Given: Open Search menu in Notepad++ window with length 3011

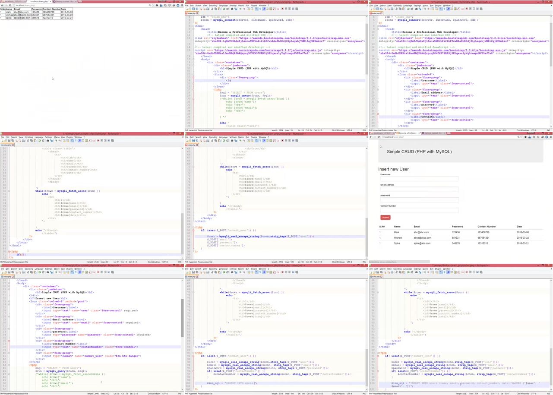Looking at the screenshot, I should pyautogui.click(x=198, y=269).
